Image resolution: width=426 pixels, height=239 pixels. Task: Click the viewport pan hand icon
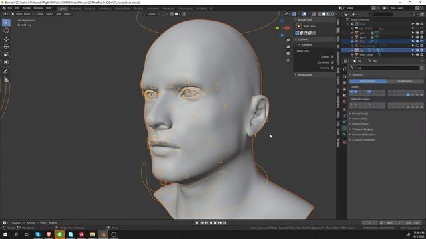(x=288, y=47)
